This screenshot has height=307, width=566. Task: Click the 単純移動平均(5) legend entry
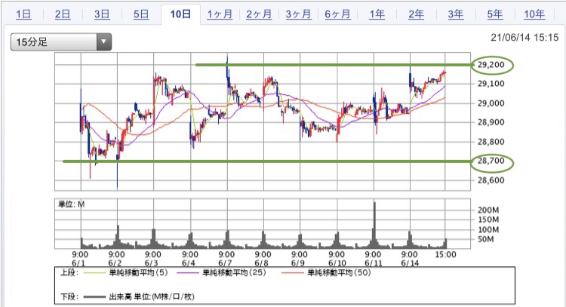coord(138,273)
